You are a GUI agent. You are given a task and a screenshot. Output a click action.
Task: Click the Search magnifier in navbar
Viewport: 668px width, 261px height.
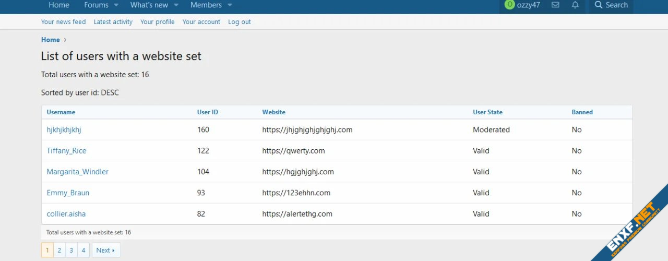[599, 5]
